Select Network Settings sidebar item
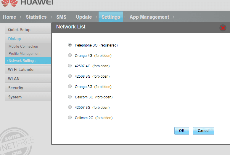The width and height of the screenshot is (230, 155). [x=28, y=61]
